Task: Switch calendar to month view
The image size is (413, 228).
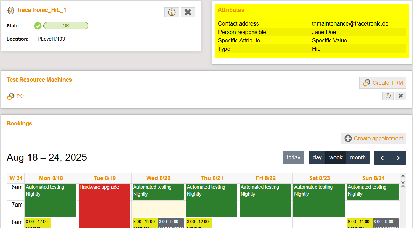Action: pos(358,158)
